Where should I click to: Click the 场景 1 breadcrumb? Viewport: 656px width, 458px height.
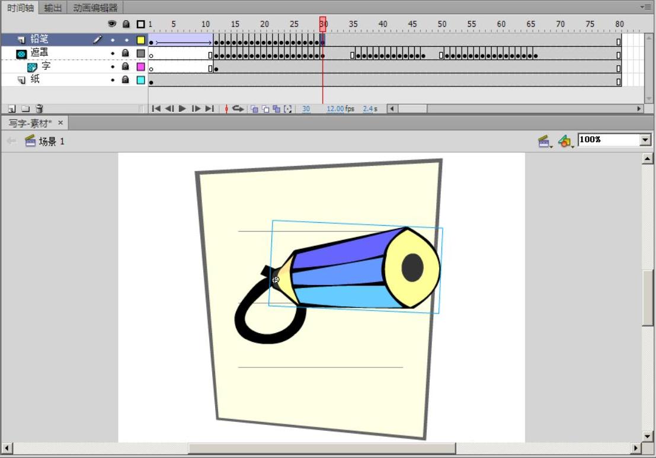[51, 141]
